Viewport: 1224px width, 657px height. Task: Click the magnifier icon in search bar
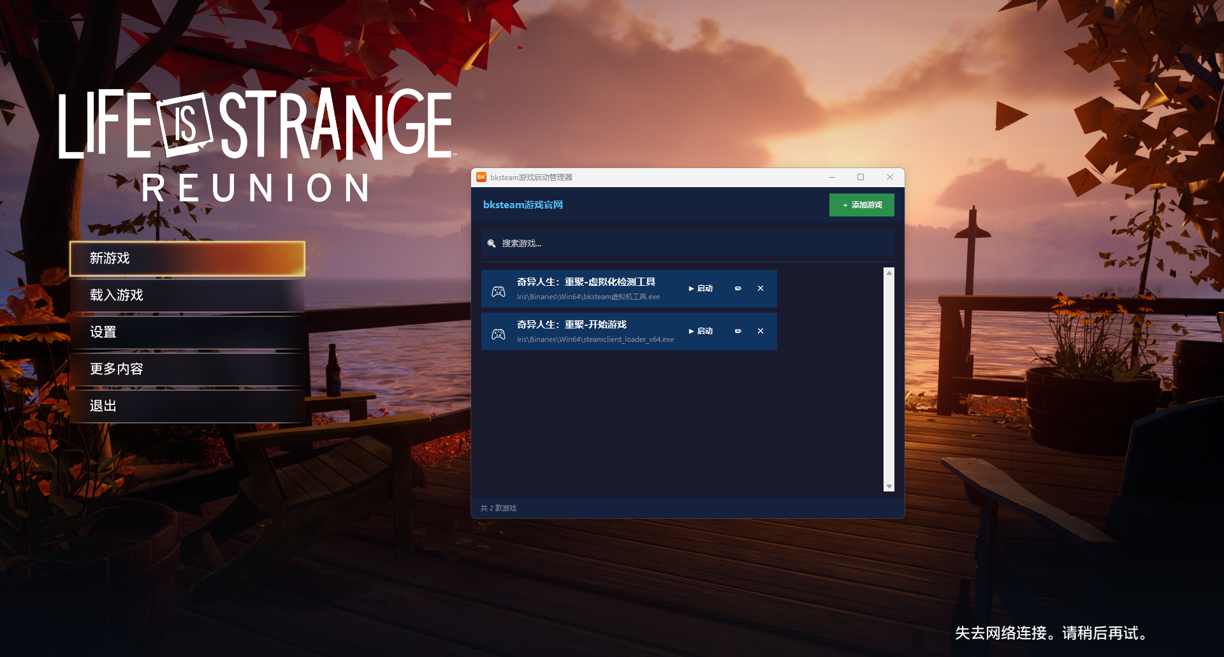point(492,243)
